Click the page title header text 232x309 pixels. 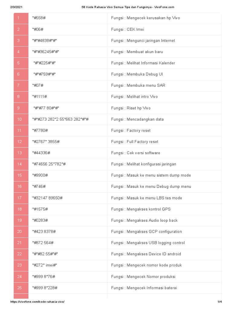128,7
